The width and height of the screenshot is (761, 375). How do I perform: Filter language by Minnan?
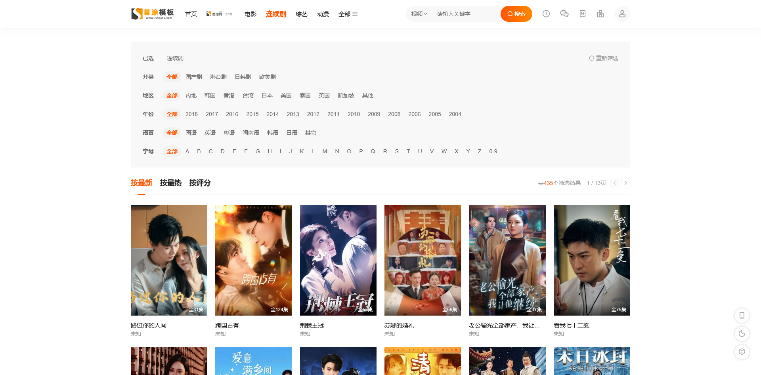(x=251, y=133)
